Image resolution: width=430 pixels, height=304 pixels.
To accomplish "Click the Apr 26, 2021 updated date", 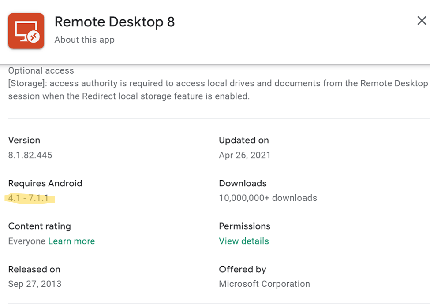I will [x=245, y=155].
